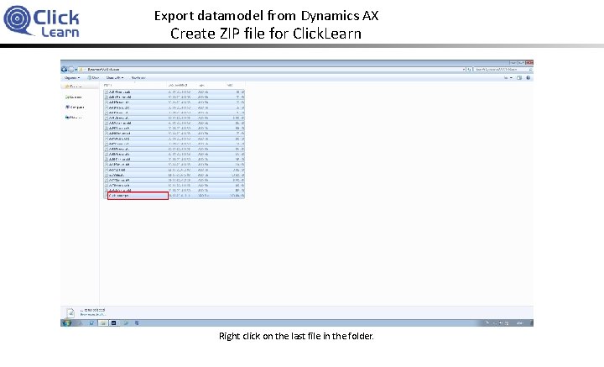Expand the Share with dropdown
This screenshot has width=604, height=367.
[x=115, y=78]
